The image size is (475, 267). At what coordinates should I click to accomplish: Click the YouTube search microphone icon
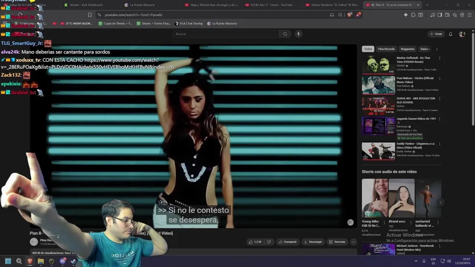pos(298,34)
